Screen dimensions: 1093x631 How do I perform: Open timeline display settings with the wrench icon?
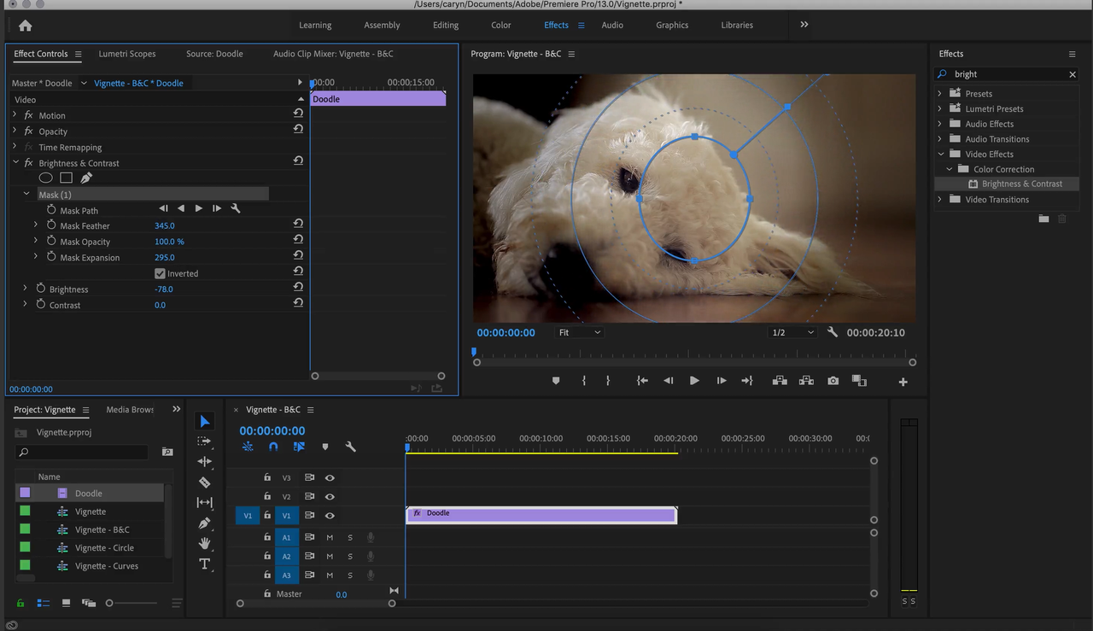350,446
